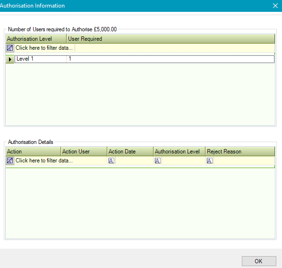Click the OK button
The width and height of the screenshot is (282, 268).
click(259, 261)
